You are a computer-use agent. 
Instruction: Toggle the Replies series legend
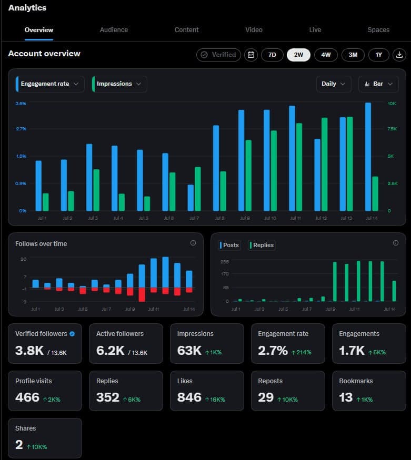click(262, 246)
